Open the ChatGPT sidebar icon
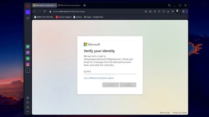The width and height of the screenshot is (209, 117). coord(28,46)
